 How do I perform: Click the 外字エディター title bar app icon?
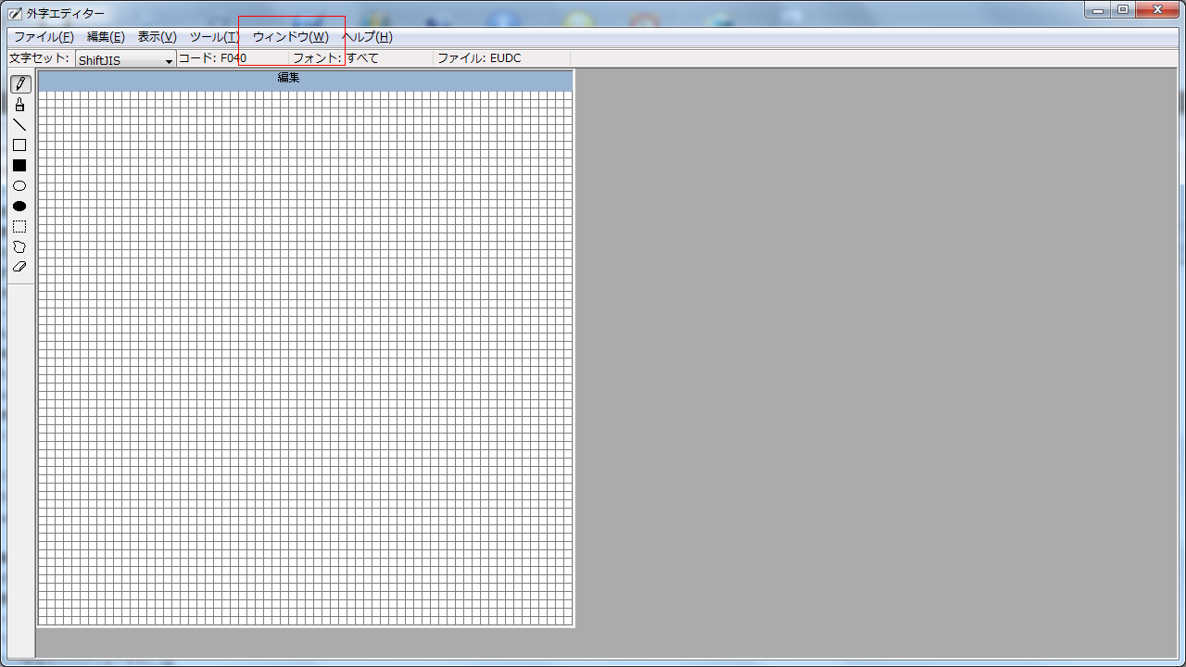click(15, 14)
